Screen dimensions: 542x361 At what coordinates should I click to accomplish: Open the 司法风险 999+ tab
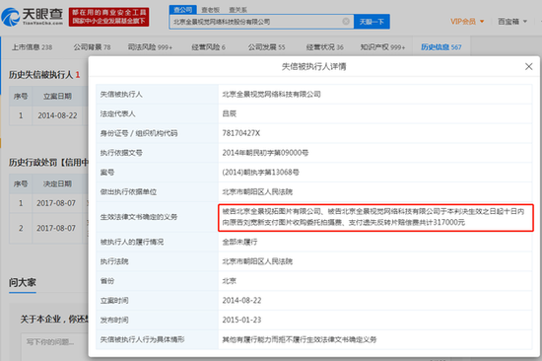[x=150, y=47]
